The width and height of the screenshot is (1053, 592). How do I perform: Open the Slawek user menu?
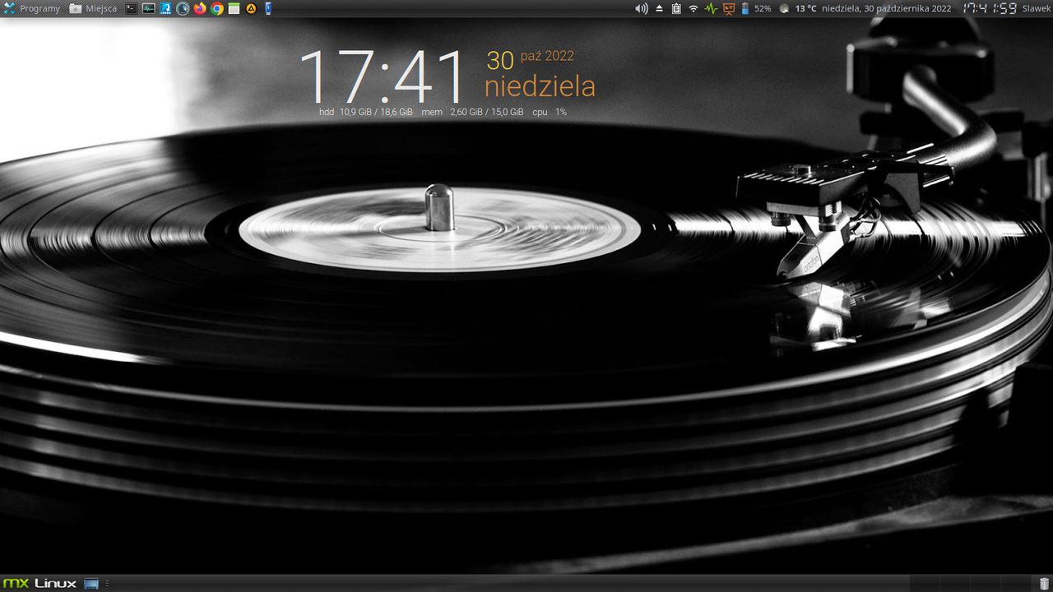(x=1036, y=8)
